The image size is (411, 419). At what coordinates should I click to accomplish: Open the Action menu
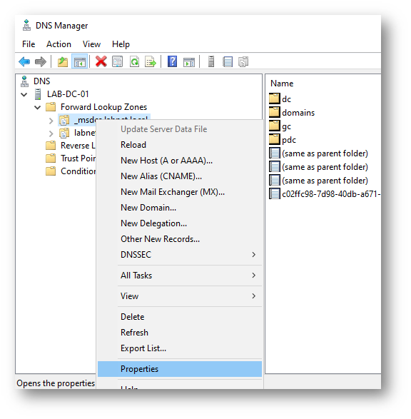point(59,44)
